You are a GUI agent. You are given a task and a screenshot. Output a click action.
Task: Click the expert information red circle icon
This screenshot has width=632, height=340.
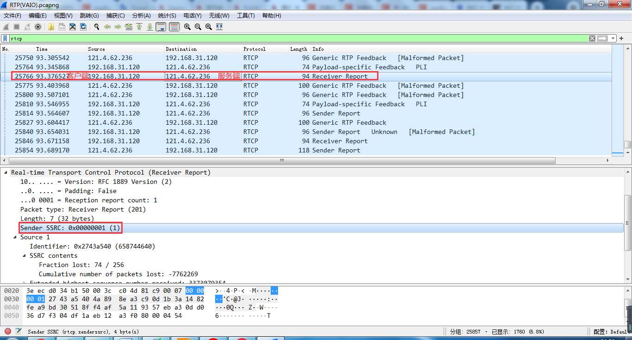(8, 331)
